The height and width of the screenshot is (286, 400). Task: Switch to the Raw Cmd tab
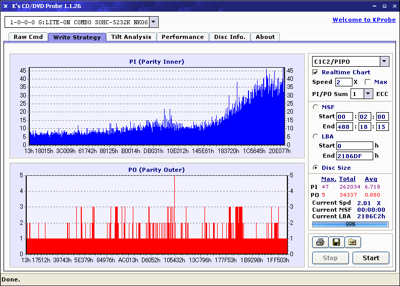(28, 37)
